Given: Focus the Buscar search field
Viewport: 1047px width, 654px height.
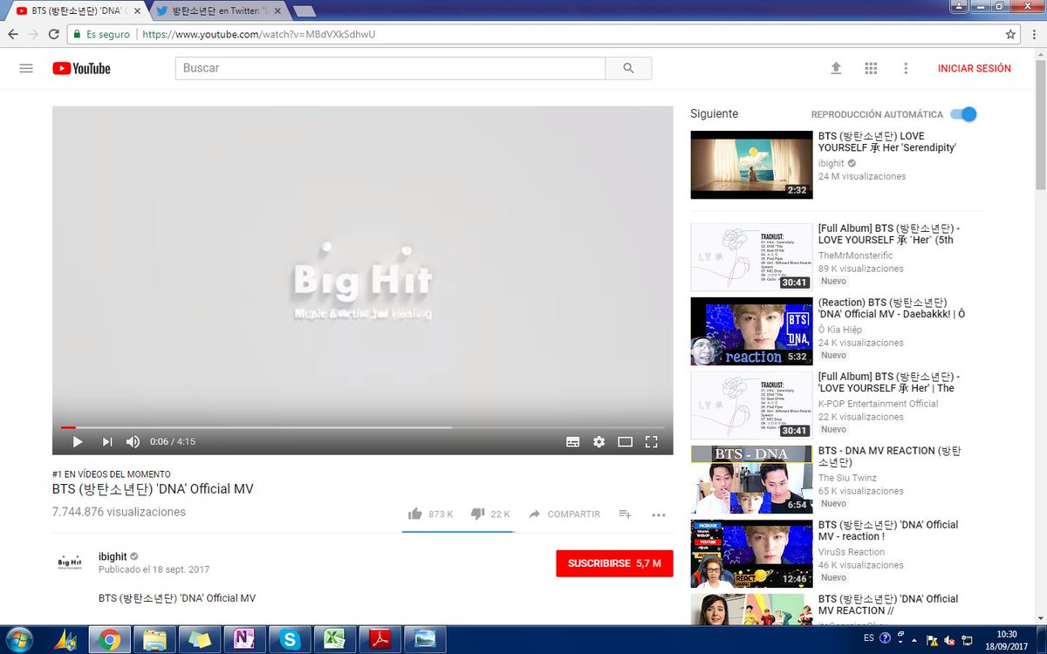Looking at the screenshot, I should pyautogui.click(x=390, y=68).
